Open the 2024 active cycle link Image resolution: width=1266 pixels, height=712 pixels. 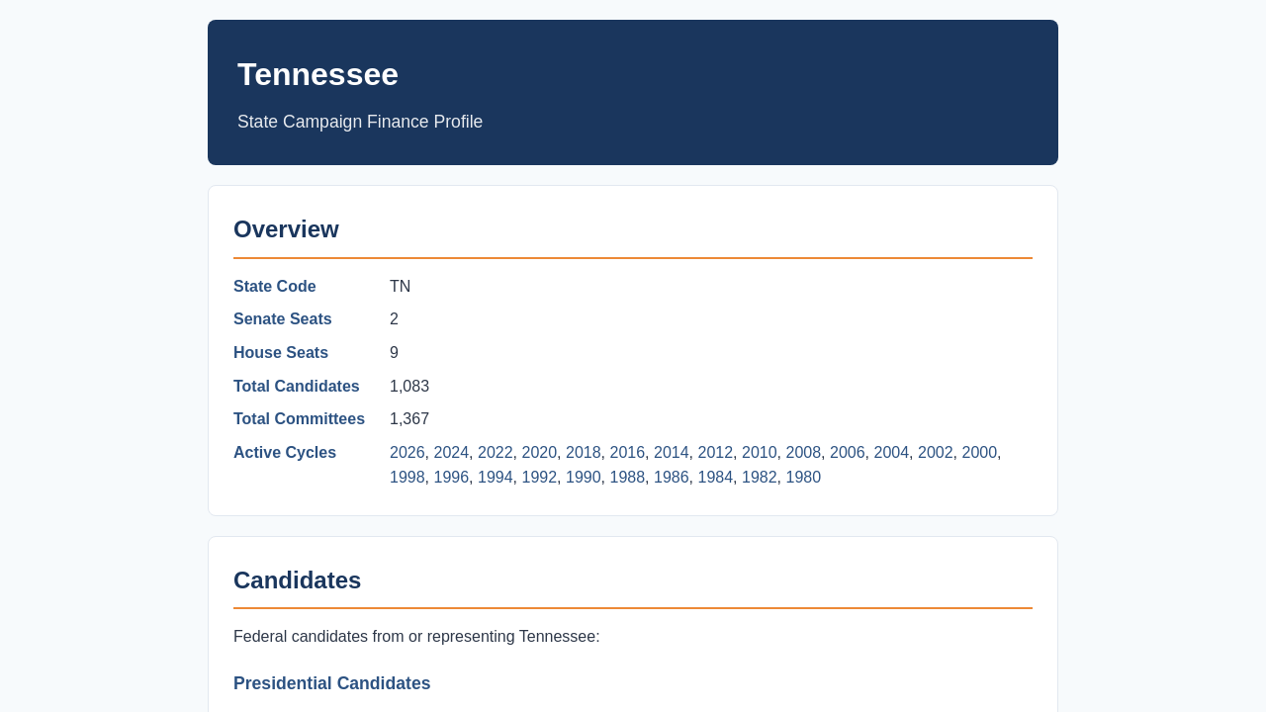coord(451,453)
